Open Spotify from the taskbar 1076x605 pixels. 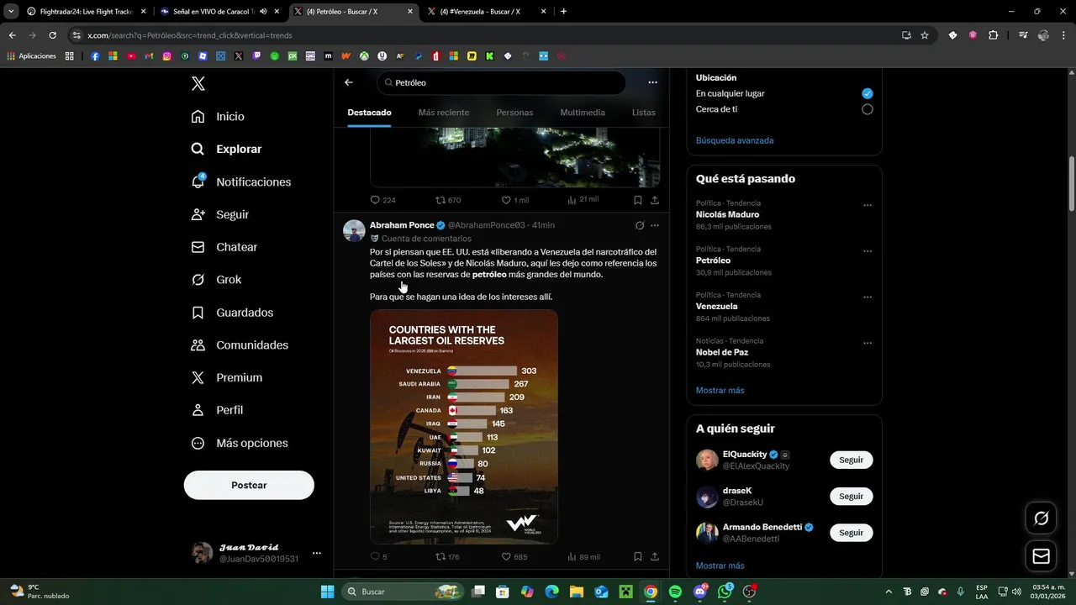pyautogui.click(x=675, y=592)
